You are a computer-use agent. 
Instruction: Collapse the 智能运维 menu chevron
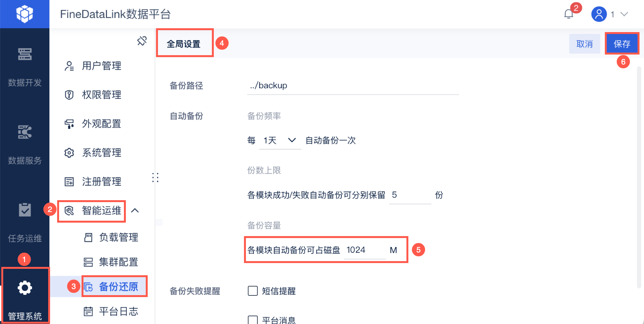click(135, 211)
